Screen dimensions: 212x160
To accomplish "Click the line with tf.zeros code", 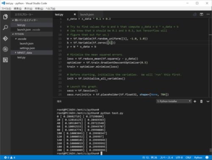I will [x=91, y=42].
